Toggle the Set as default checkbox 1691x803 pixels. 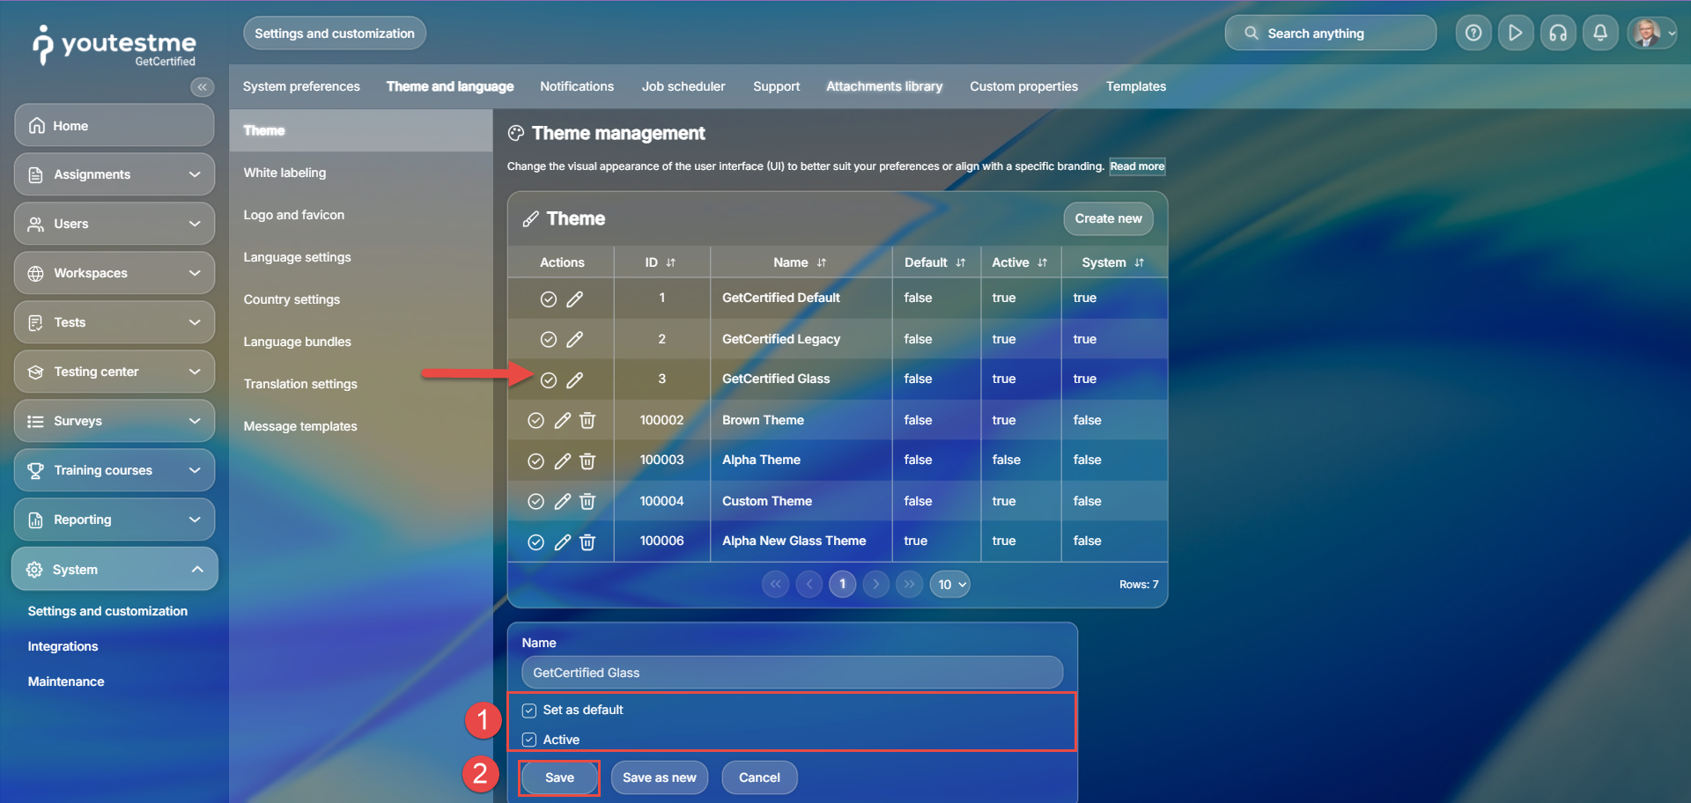pyautogui.click(x=529, y=711)
